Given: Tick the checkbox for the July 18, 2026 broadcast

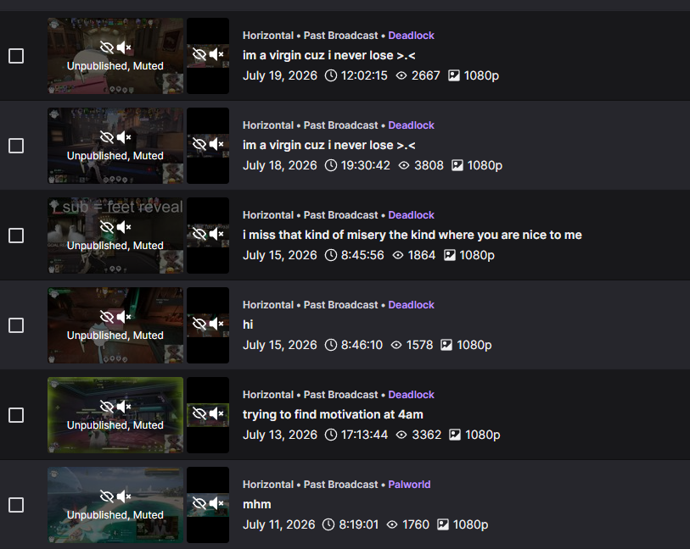Looking at the screenshot, I should [x=16, y=146].
